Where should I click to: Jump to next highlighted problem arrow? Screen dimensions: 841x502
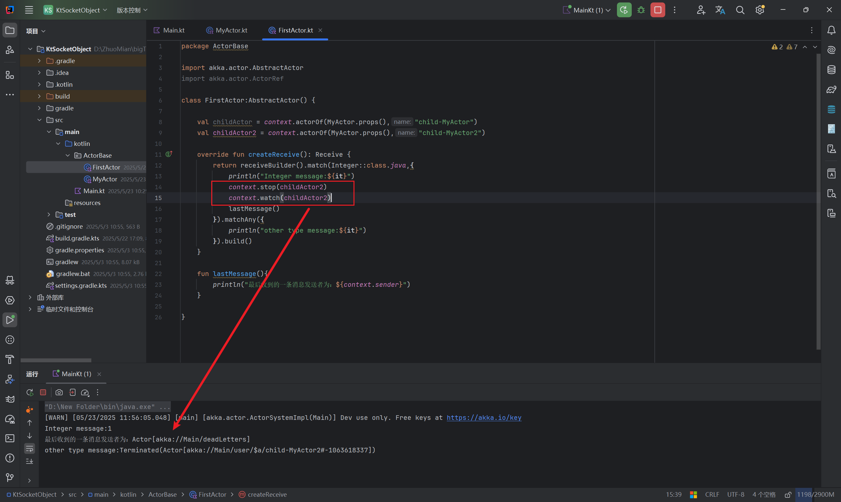(815, 47)
